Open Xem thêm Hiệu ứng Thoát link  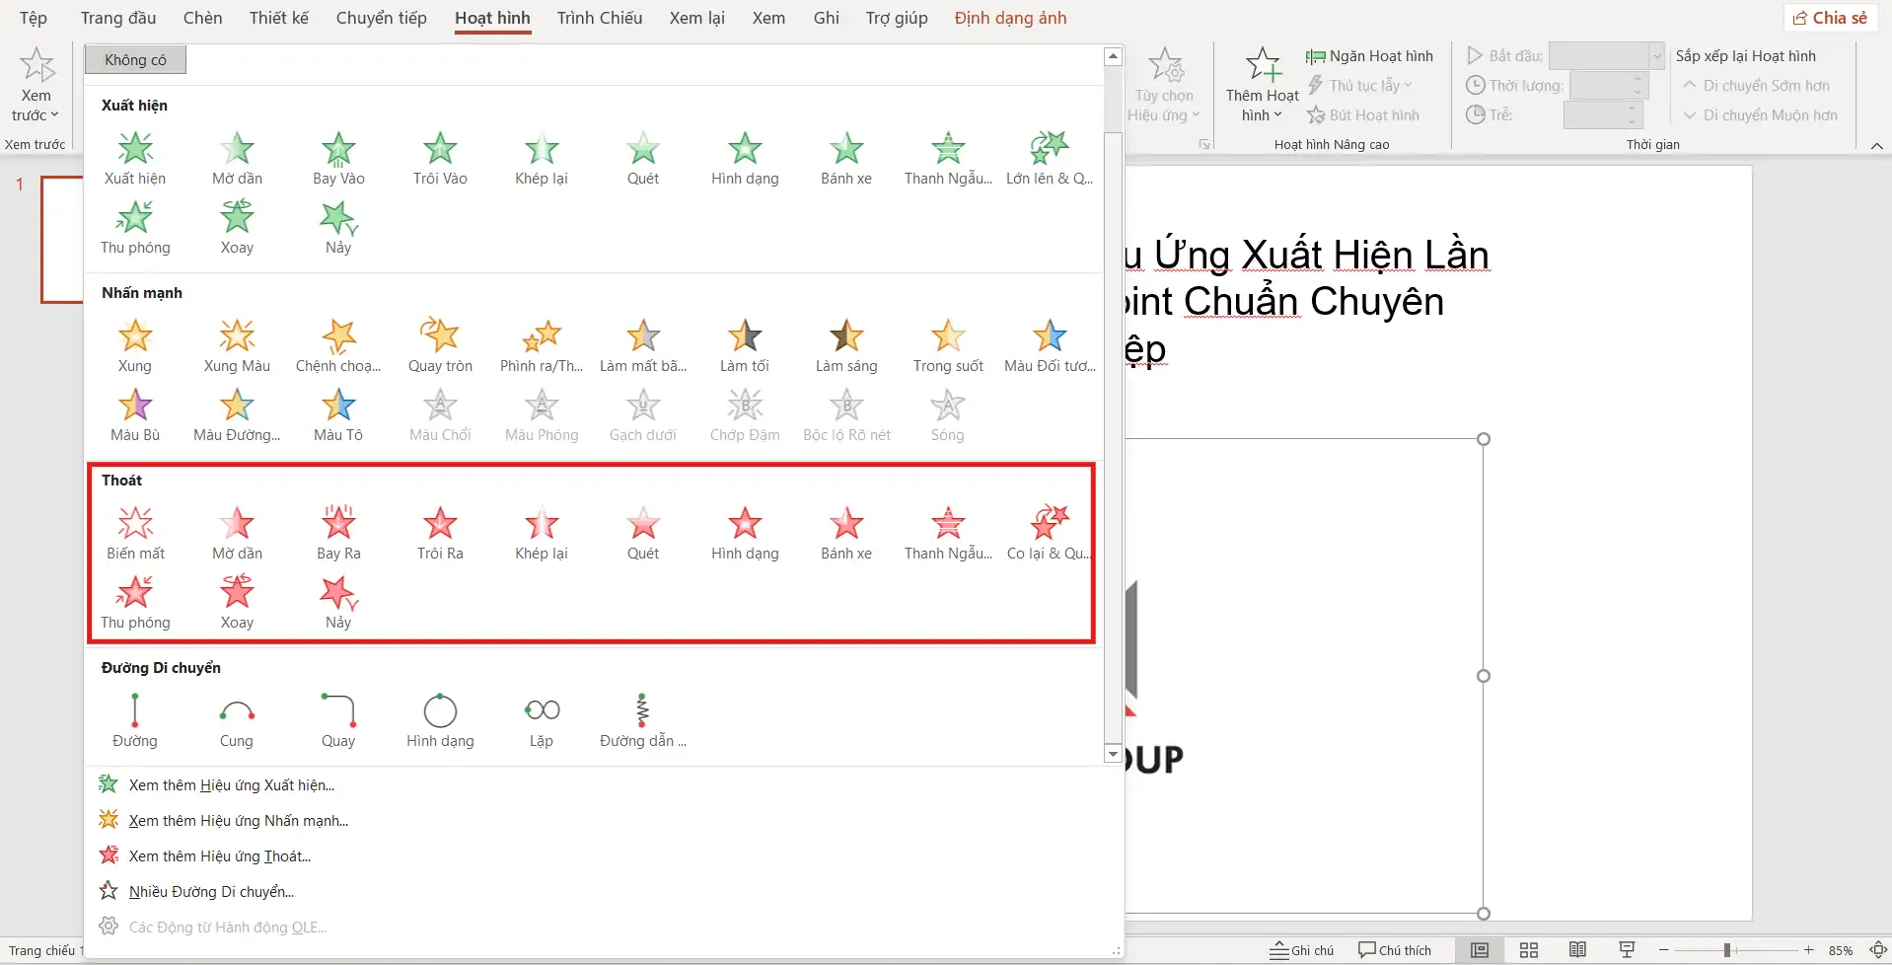(219, 856)
